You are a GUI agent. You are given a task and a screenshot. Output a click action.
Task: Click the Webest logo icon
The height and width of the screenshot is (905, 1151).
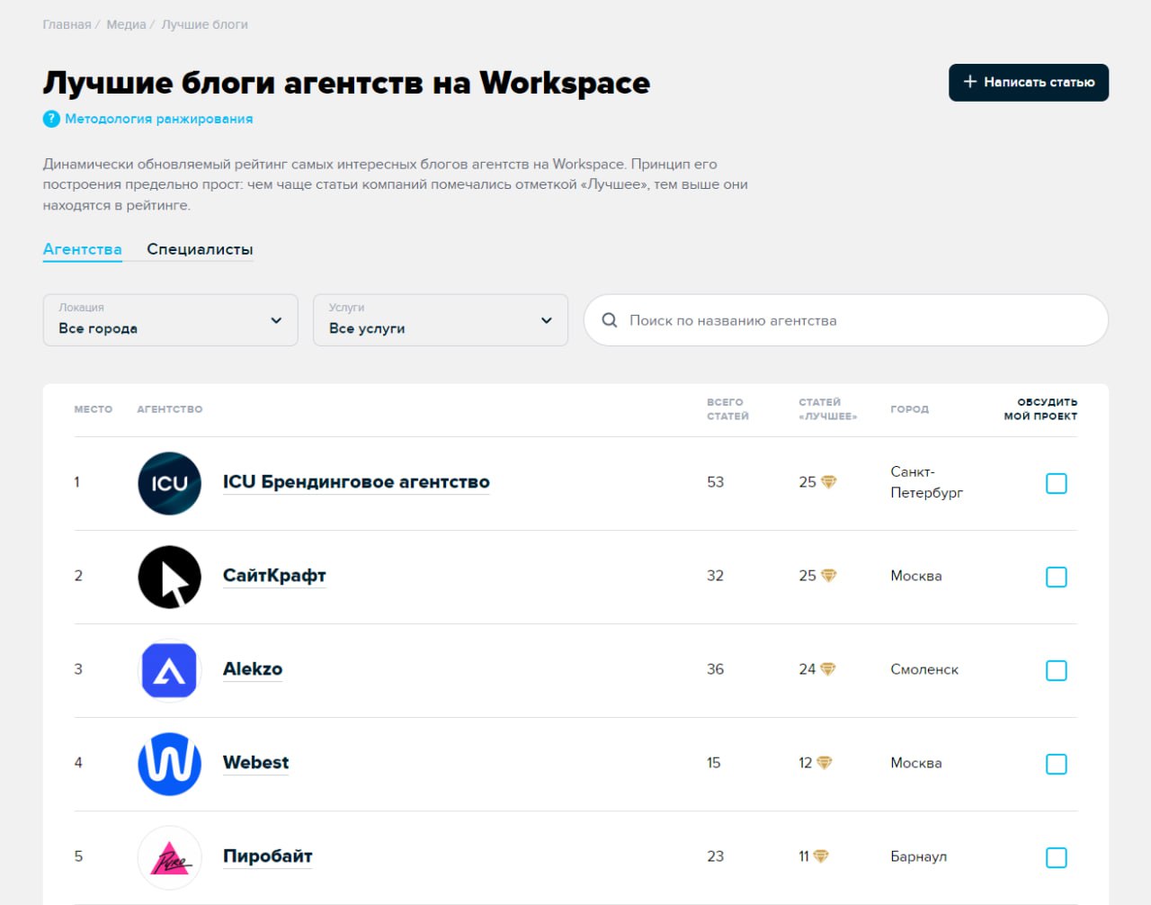pos(169,764)
